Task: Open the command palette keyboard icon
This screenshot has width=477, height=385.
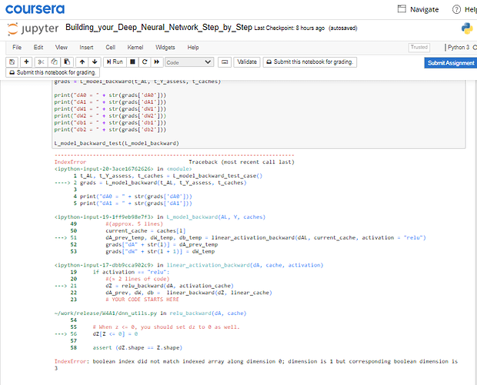Action: point(224,62)
